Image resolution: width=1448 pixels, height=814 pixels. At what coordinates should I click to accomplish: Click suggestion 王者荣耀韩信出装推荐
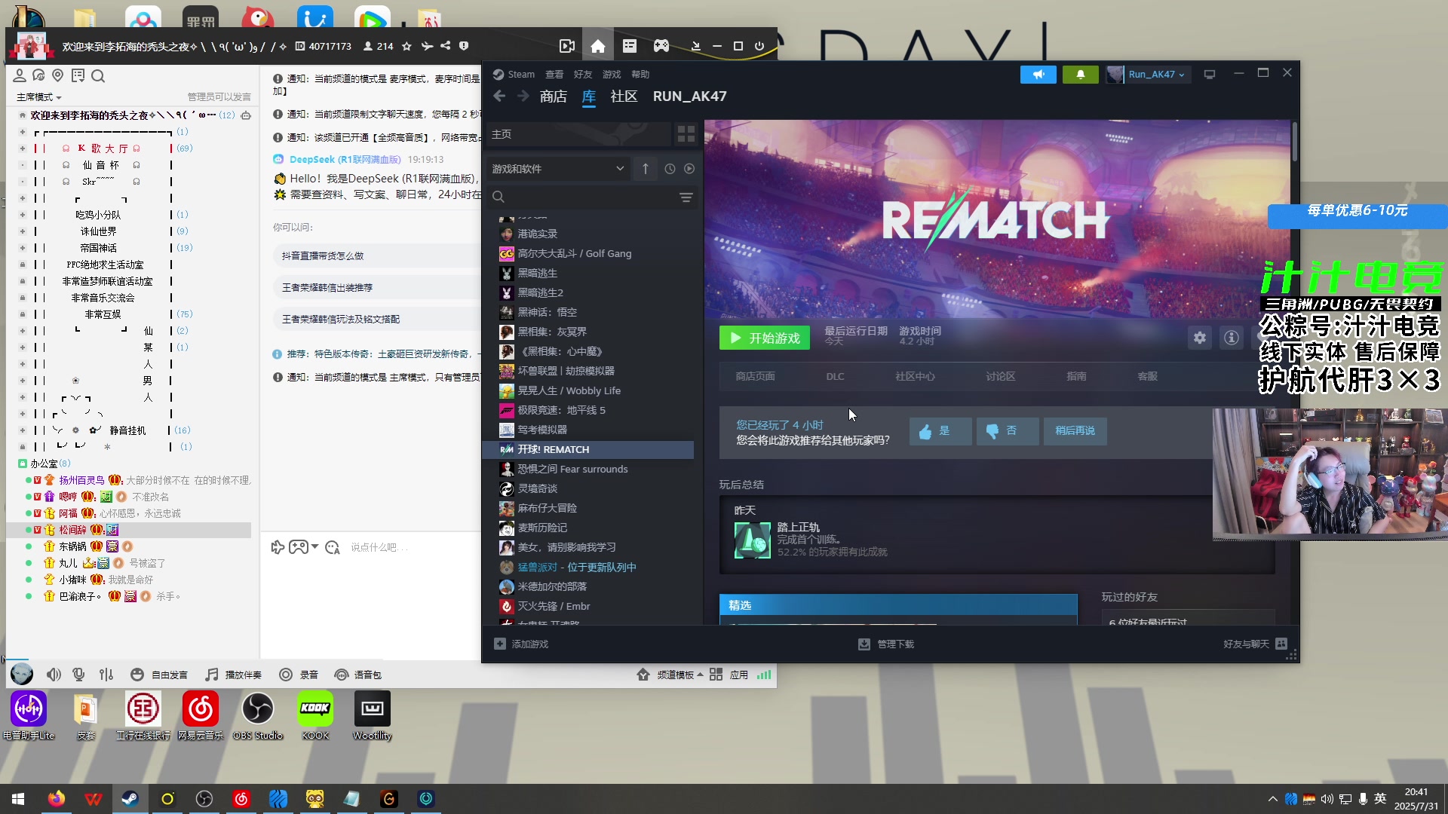(327, 288)
